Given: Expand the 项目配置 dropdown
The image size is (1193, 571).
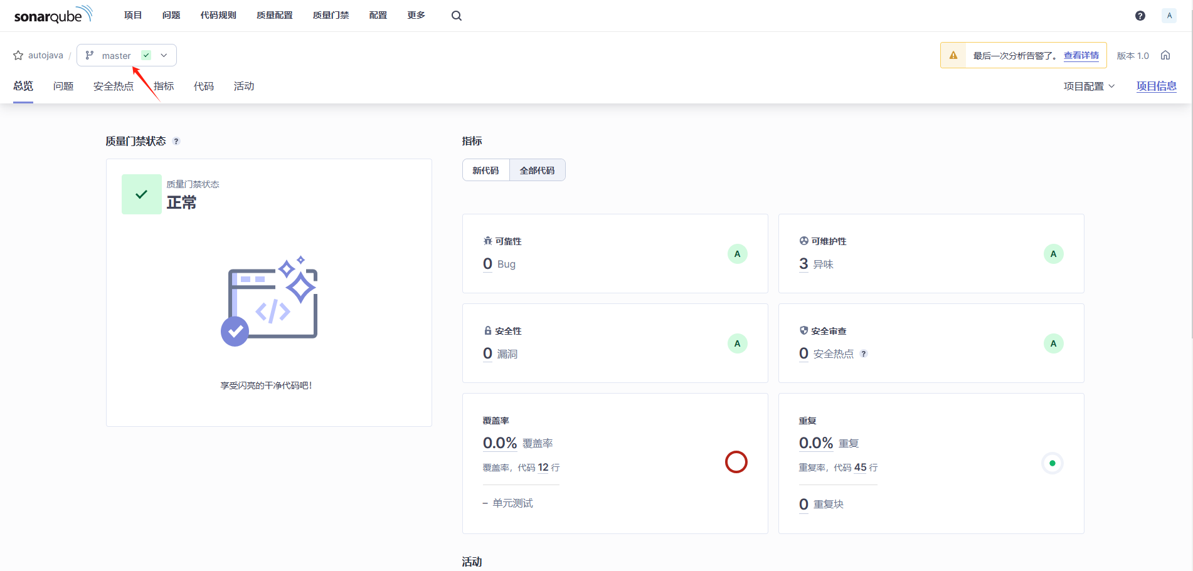Looking at the screenshot, I should tap(1090, 86).
